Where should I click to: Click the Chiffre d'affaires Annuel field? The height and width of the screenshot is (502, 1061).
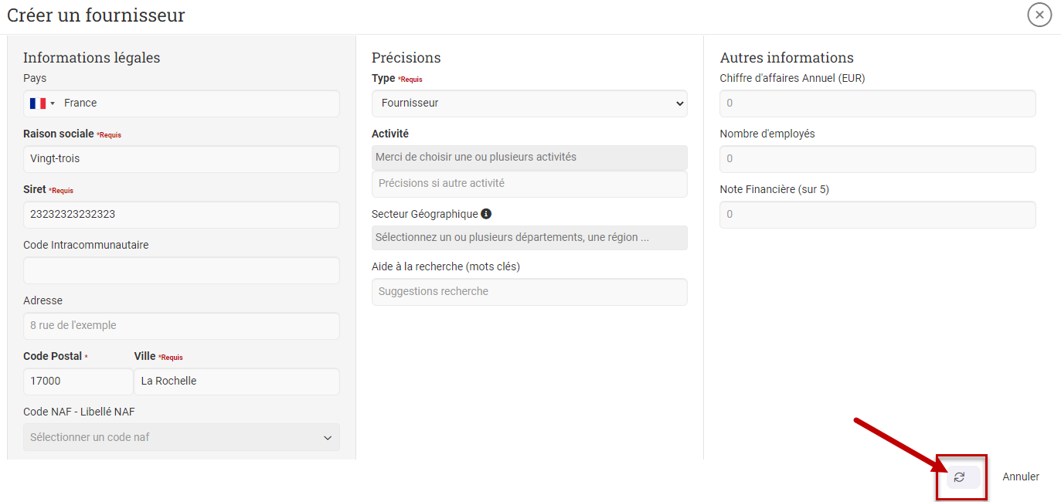[877, 103]
